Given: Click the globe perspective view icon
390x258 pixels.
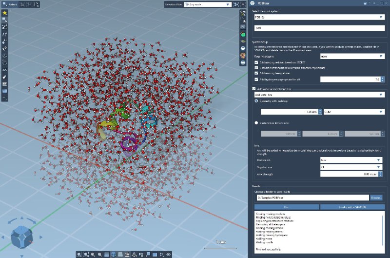Looking at the screenshot, I should [x=114, y=254].
